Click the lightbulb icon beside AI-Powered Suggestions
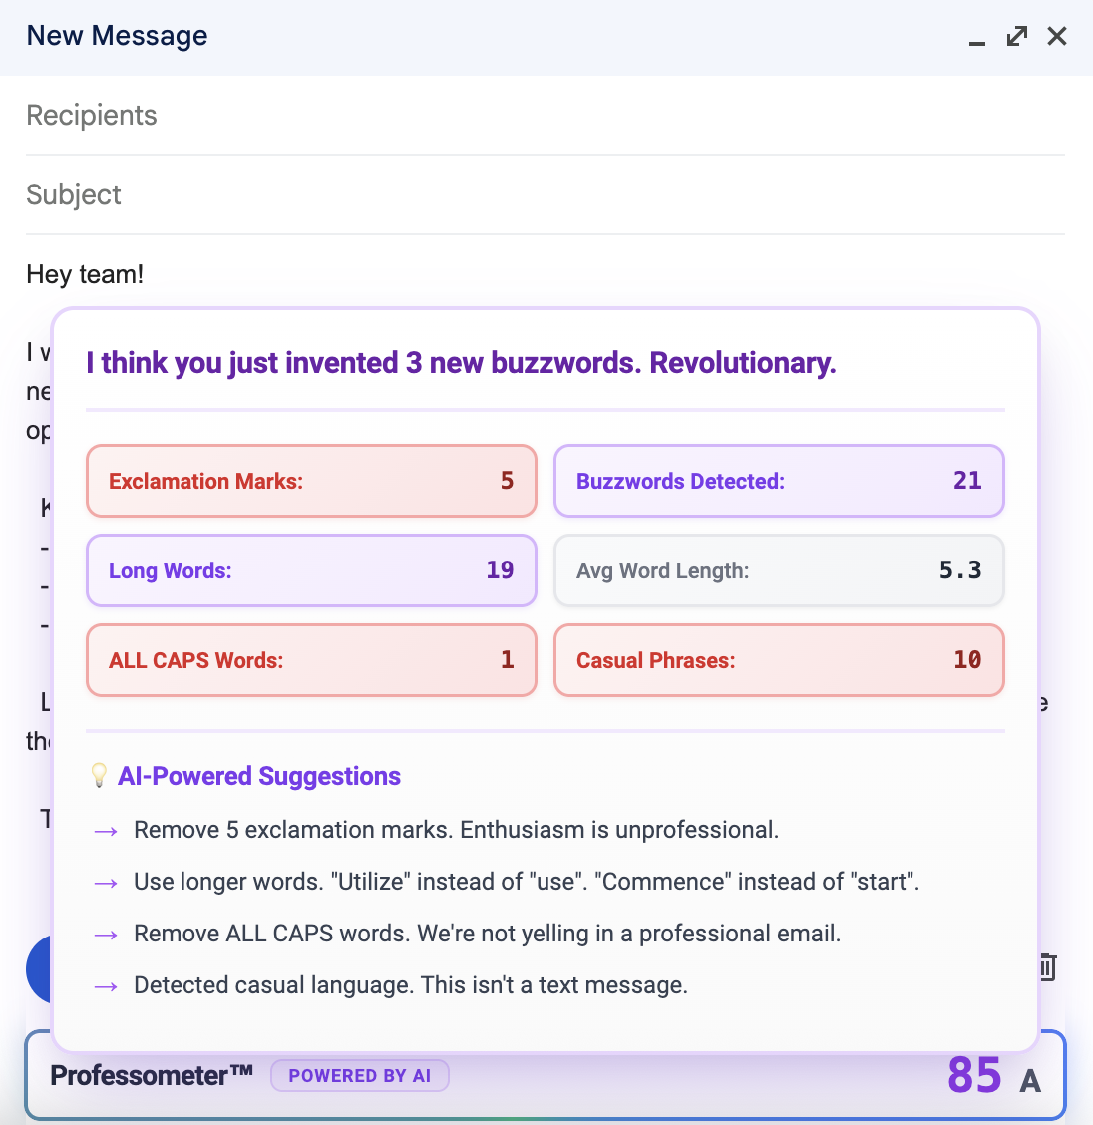Viewport: 1093px width, 1125px height. pos(99,776)
